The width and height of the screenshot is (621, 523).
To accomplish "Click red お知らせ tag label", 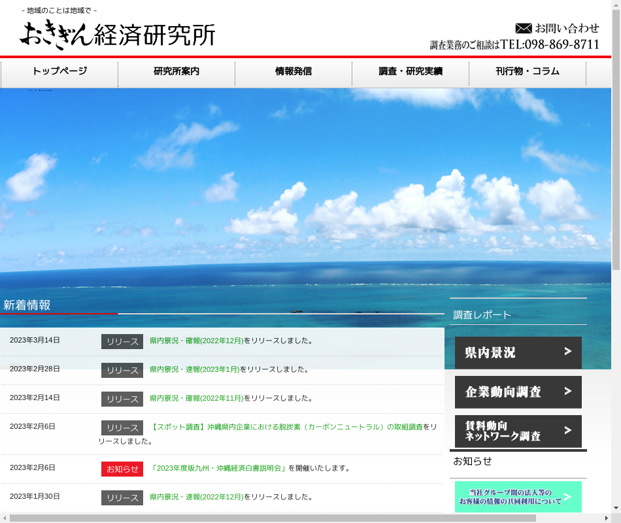I will (122, 469).
